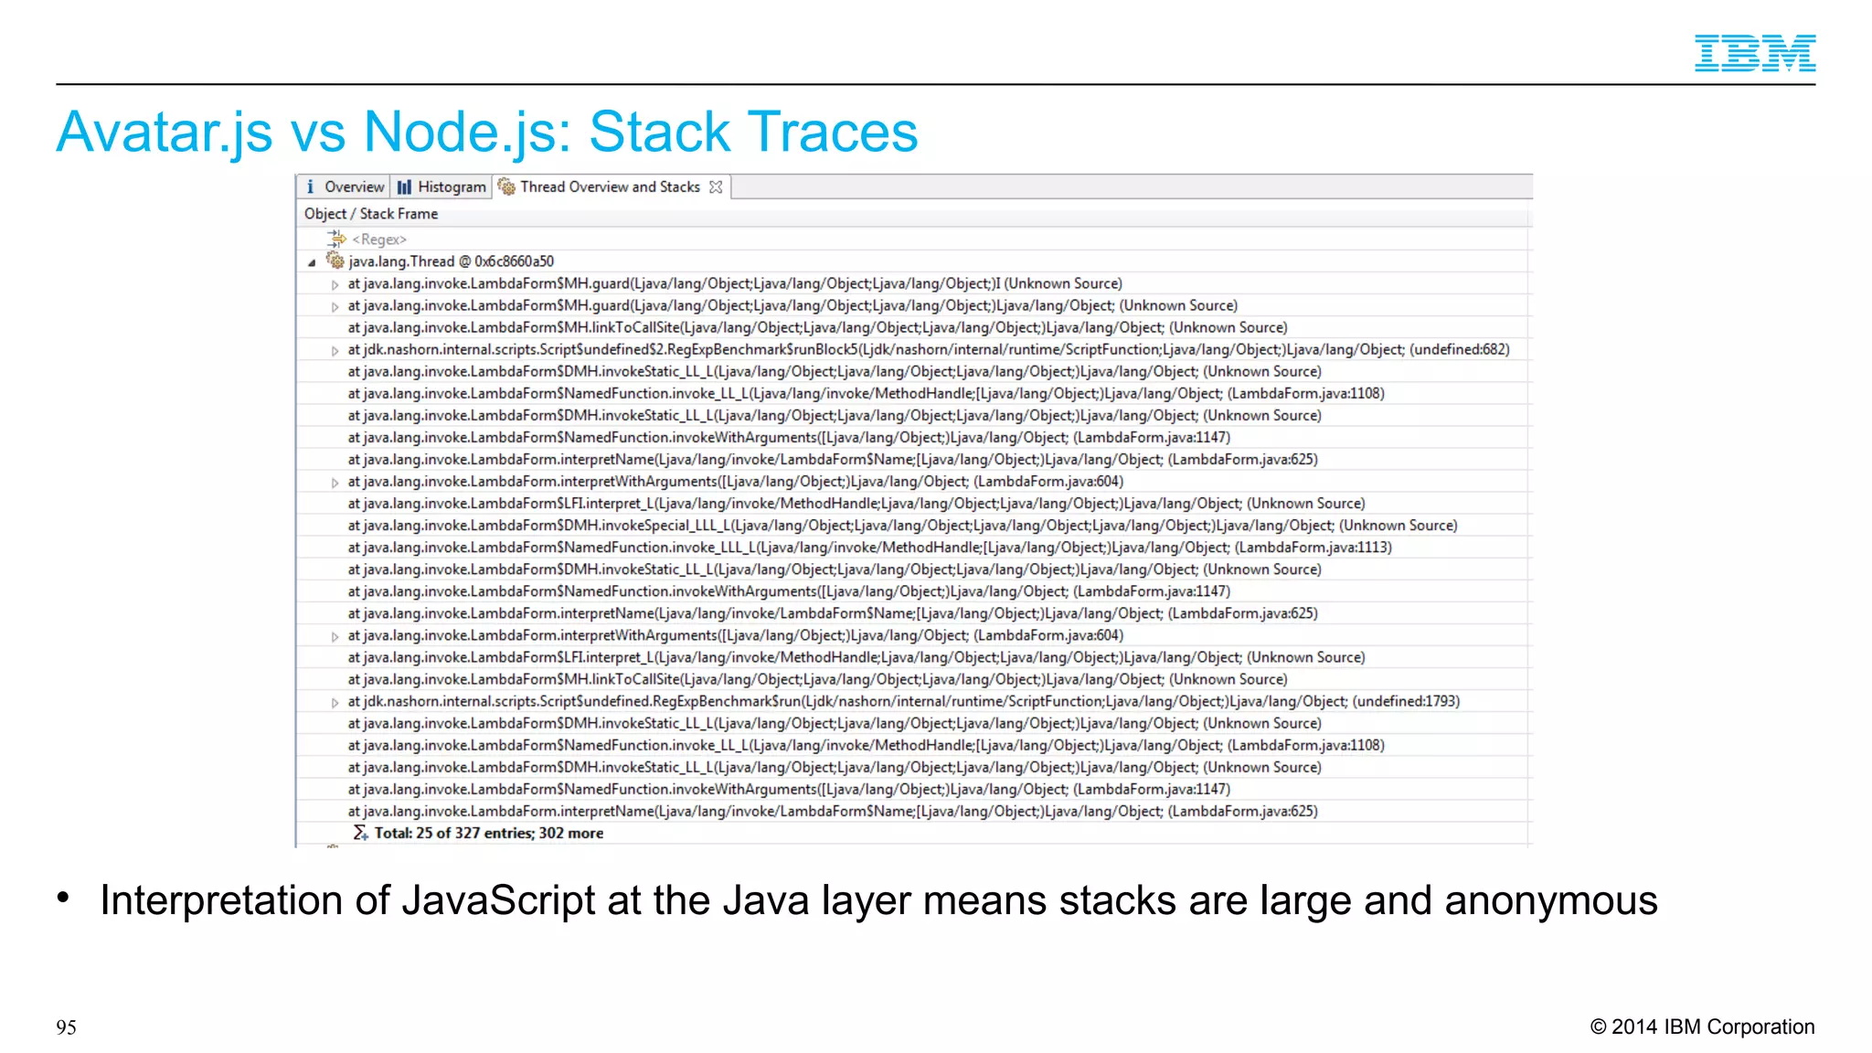Viewport: 1872px width, 1053px height.
Task: Expand second interpretWithArguments LambdaForm.java:604 frame
Action: point(335,636)
